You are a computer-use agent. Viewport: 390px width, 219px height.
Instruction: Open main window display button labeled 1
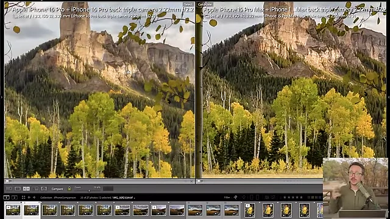[7, 197]
